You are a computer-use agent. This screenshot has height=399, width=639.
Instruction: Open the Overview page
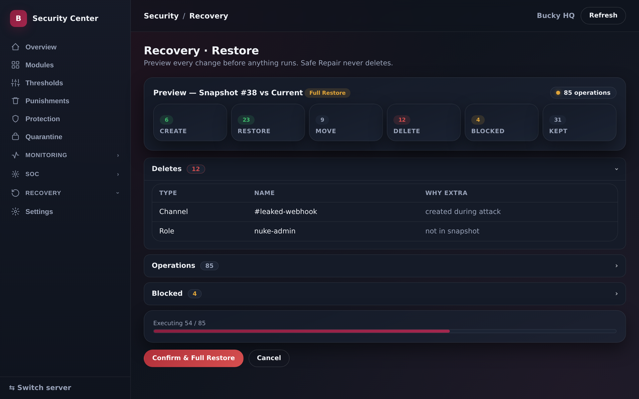[65, 47]
